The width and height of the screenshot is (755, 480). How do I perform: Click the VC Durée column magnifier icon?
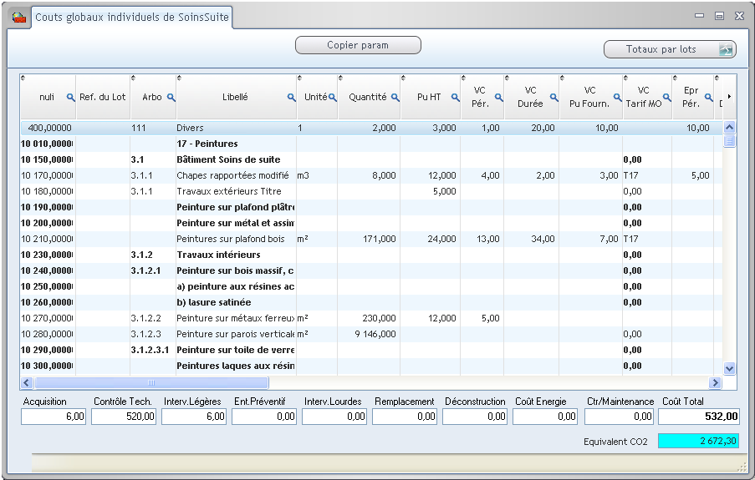[x=553, y=98]
